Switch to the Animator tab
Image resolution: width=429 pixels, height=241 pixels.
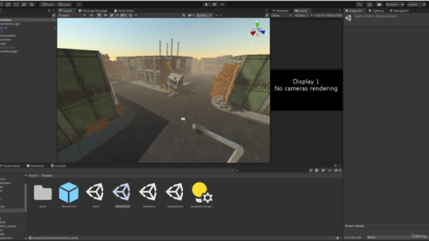click(x=280, y=11)
